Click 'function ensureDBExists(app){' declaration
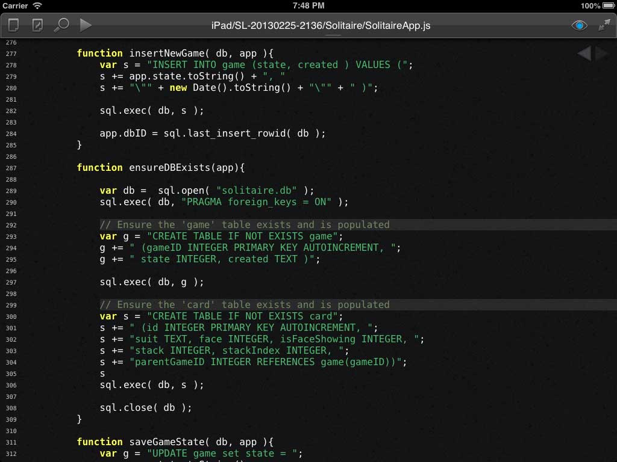Screen dimensions: 617x462 [160, 168]
